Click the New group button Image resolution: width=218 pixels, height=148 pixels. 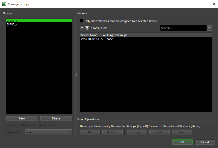[22, 118]
